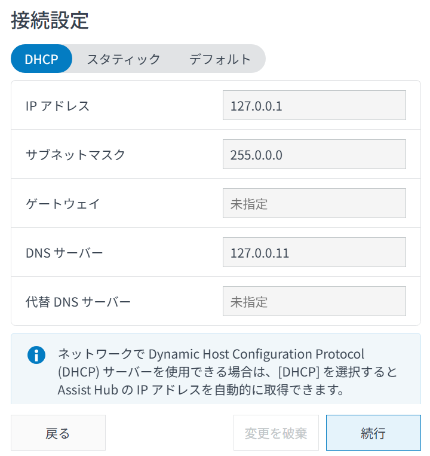The height and width of the screenshot is (456, 430).
Task: Click the ゲートウェイ label
Action: (63, 204)
